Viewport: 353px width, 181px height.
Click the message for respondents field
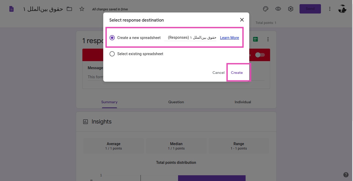coord(176,77)
